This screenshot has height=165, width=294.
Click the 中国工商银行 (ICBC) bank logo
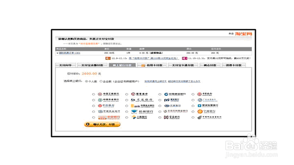tap(108, 94)
